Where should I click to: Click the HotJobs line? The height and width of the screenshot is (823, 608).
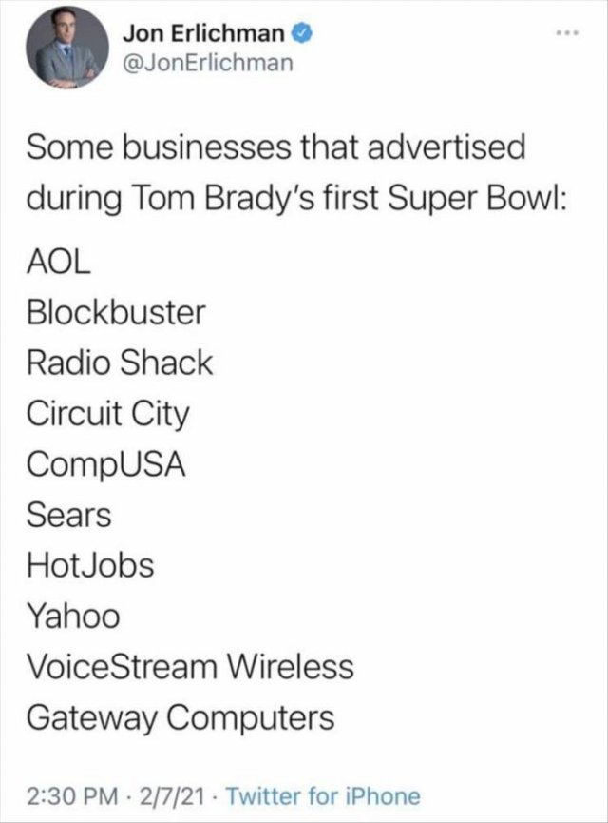coord(90,566)
